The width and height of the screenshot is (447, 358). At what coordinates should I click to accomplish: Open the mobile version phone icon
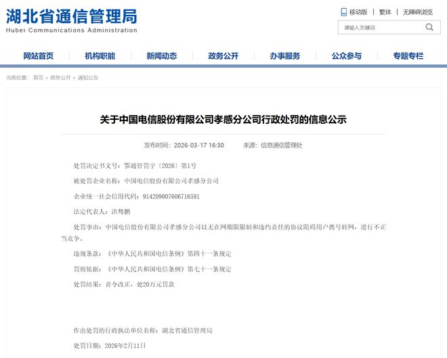tap(344, 12)
